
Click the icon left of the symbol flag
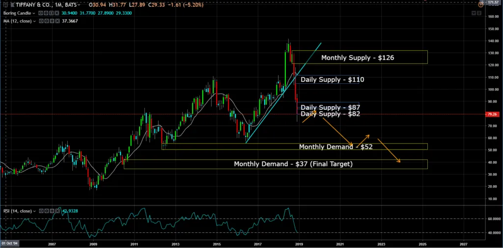(6, 5)
